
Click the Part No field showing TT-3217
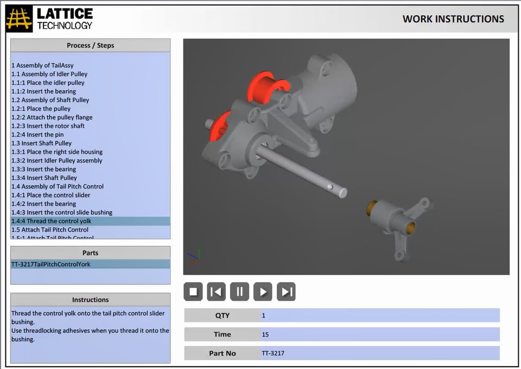click(380, 353)
